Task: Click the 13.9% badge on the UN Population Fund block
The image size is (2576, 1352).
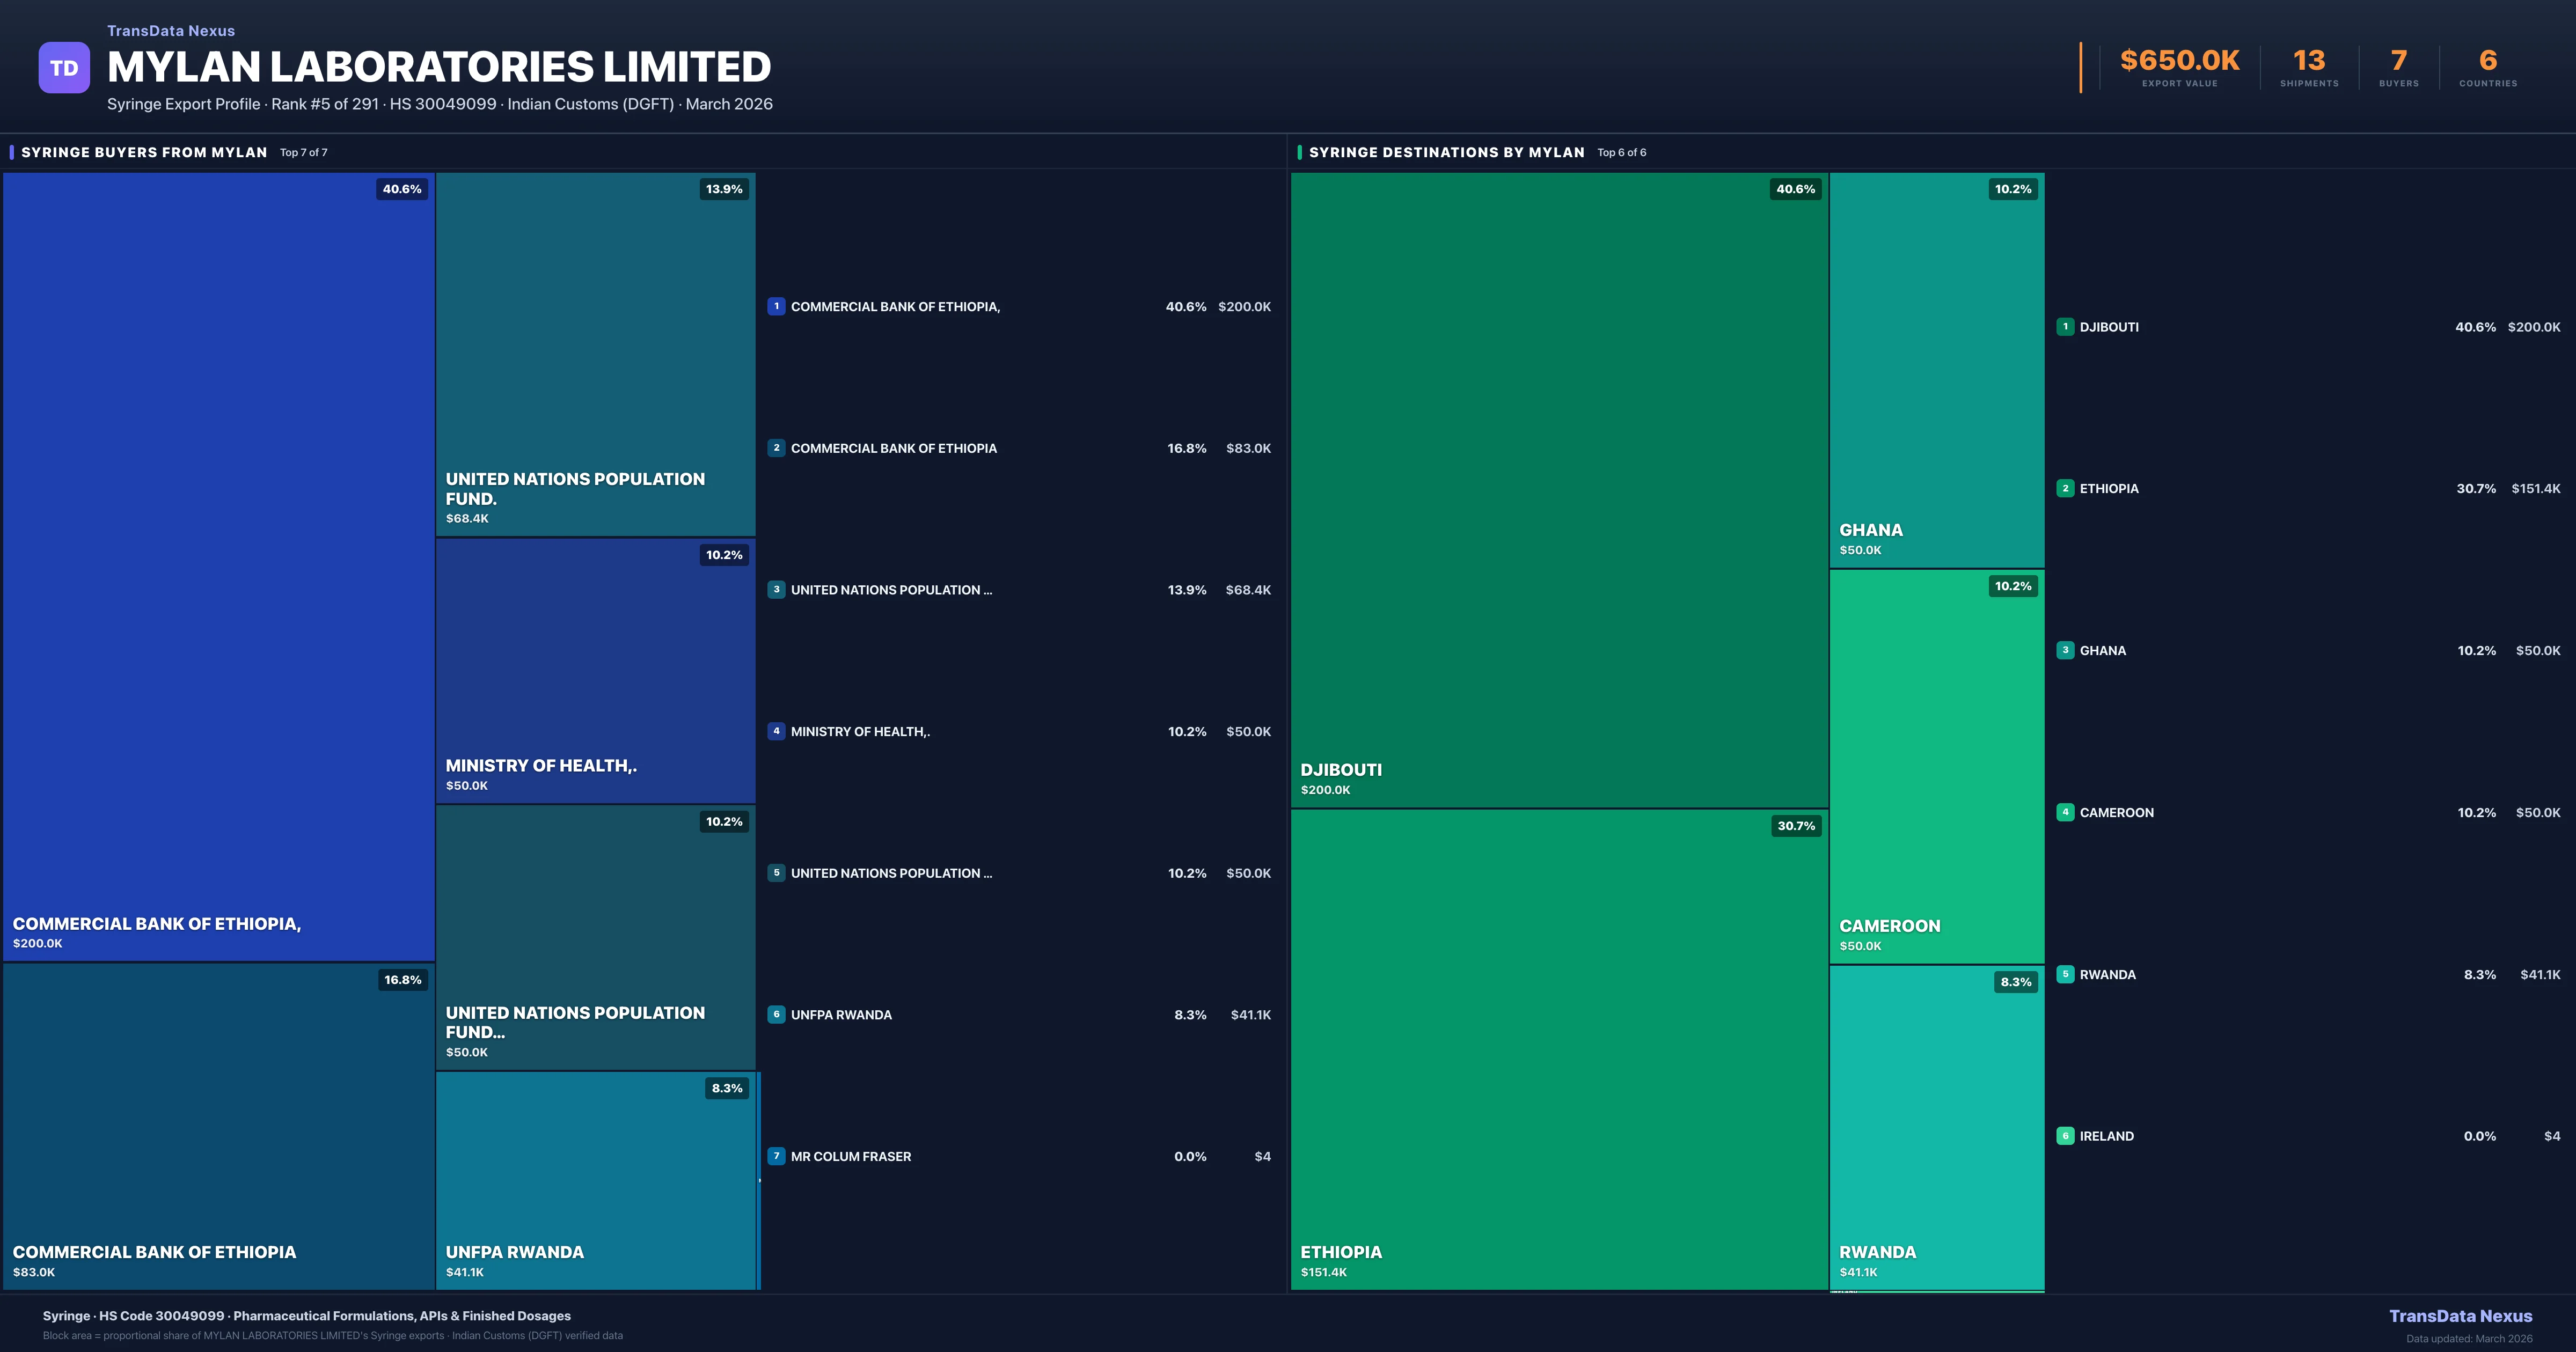Action: (724, 189)
